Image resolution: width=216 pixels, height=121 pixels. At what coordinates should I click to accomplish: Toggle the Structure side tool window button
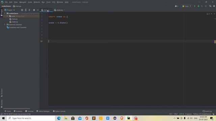click(2, 93)
